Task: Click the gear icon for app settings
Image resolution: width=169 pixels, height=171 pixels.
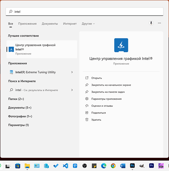Action: click(87, 99)
